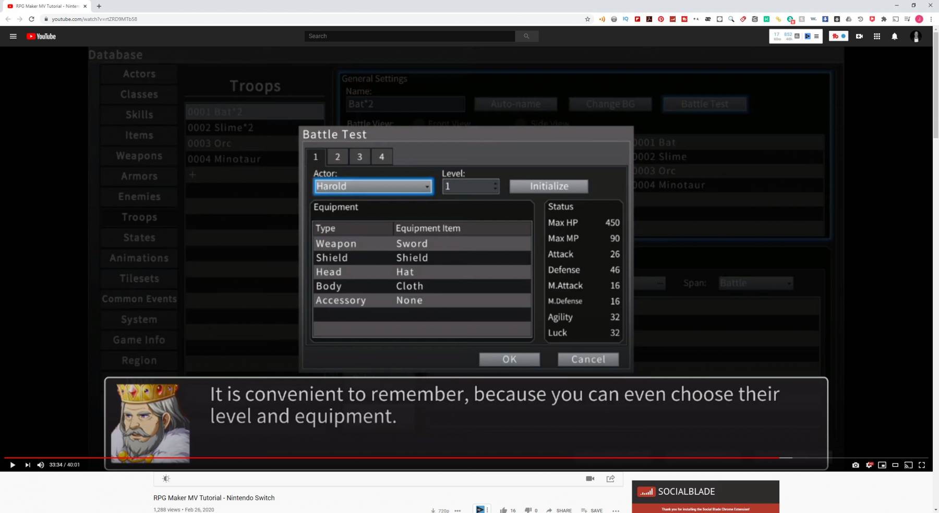The height and width of the screenshot is (513, 939).
Task: Like the video with thumbs up
Action: pyautogui.click(x=503, y=510)
